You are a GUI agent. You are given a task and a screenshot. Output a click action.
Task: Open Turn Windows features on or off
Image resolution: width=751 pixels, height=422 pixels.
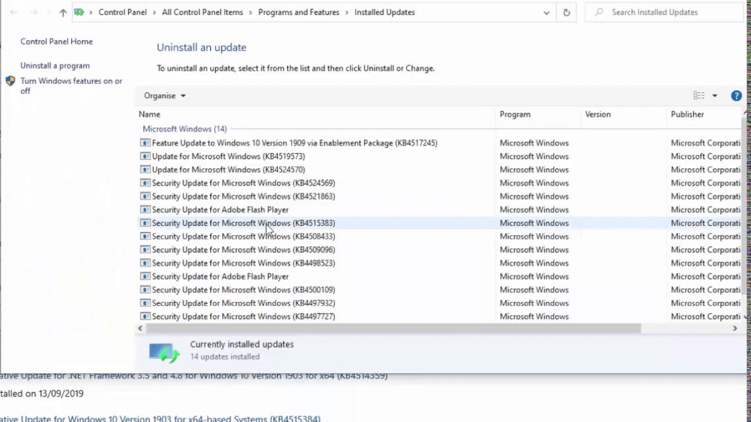pyautogui.click(x=71, y=86)
